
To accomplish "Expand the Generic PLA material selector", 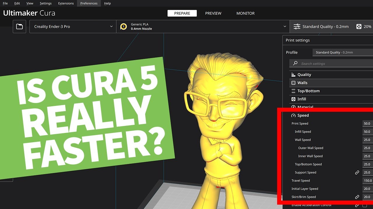I will tap(203, 26).
